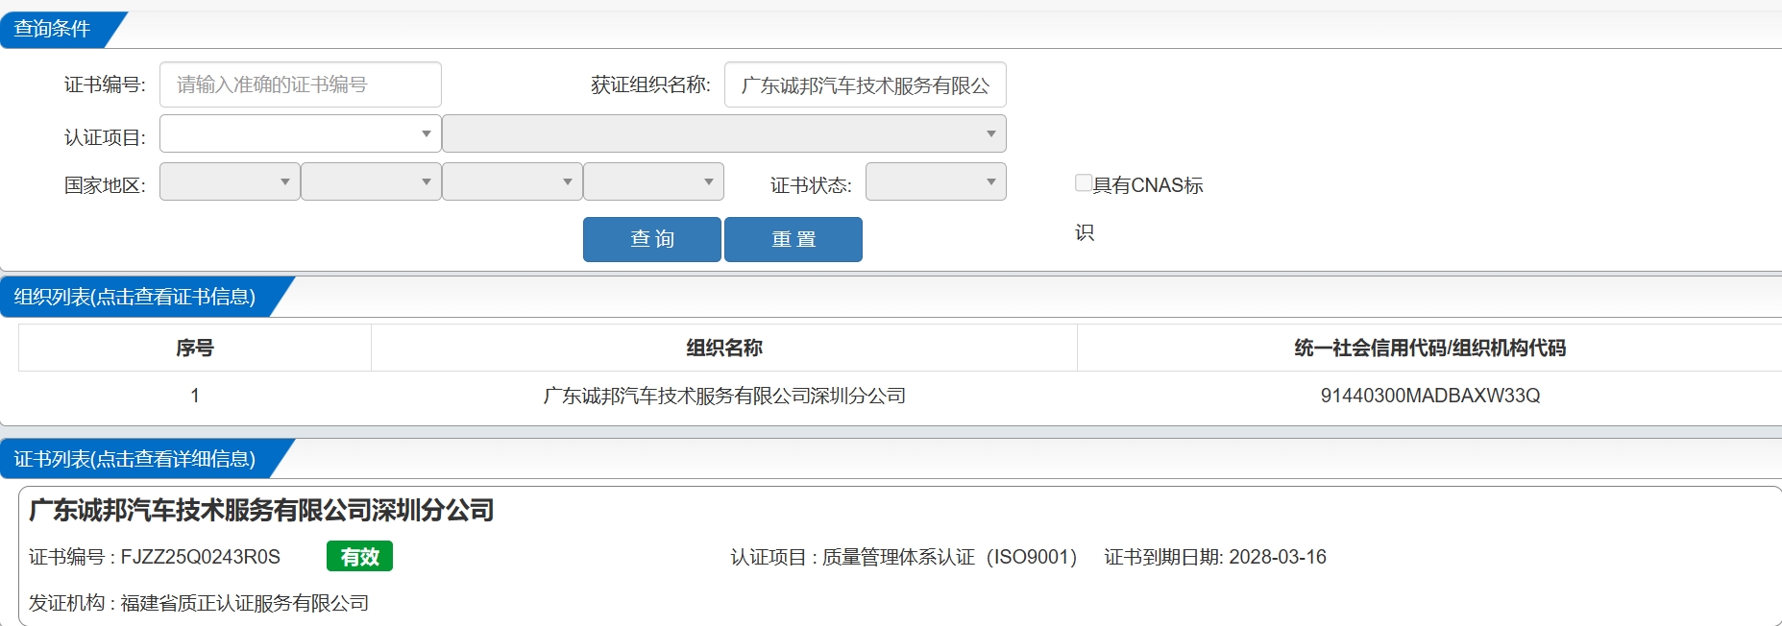
Task: Open certificate card title 广东诚邦汽车技术服务有限公司深圳分公司
Action: coord(261,510)
